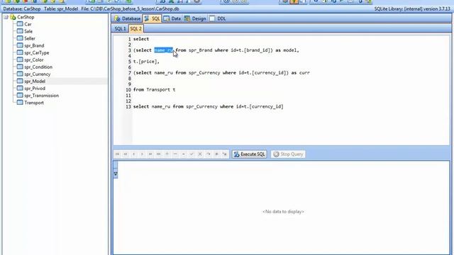Collapse the CarShop database tree node
The height and width of the screenshot is (255, 454).
pyautogui.click(x=6, y=17)
